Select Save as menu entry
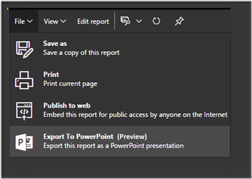252x179 pixels. (x=120, y=48)
